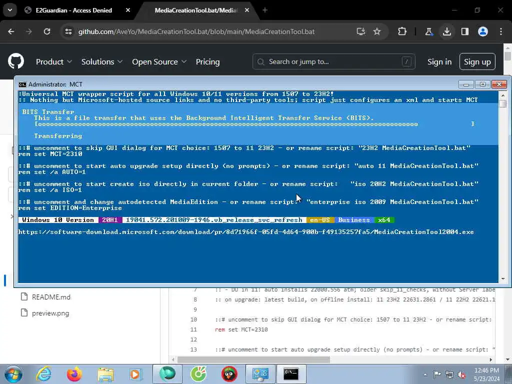This screenshot has height=384, width=512.
Task: Click the MediaCreationTool2004.exe download URL
Action: (x=246, y=232)
